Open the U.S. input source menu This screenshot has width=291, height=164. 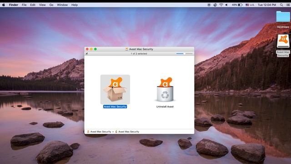point(250,5)
